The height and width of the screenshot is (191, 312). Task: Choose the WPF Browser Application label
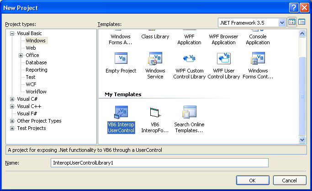pyautogui.click(x=223, y=39)
